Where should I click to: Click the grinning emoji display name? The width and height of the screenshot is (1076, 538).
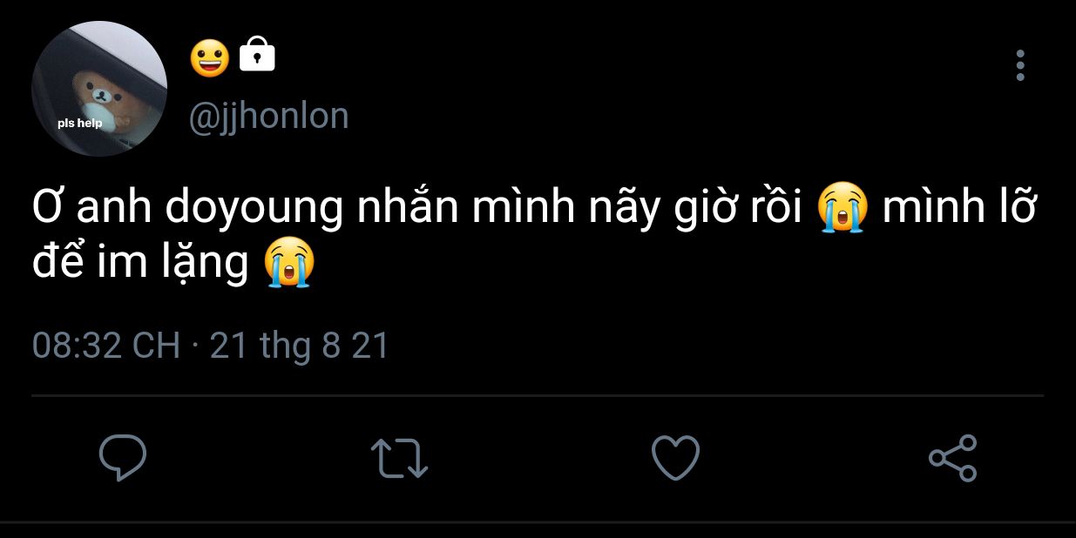209,57
